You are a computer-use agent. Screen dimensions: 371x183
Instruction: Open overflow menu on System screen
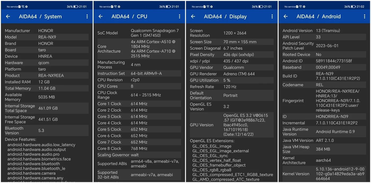click(87, 16)
